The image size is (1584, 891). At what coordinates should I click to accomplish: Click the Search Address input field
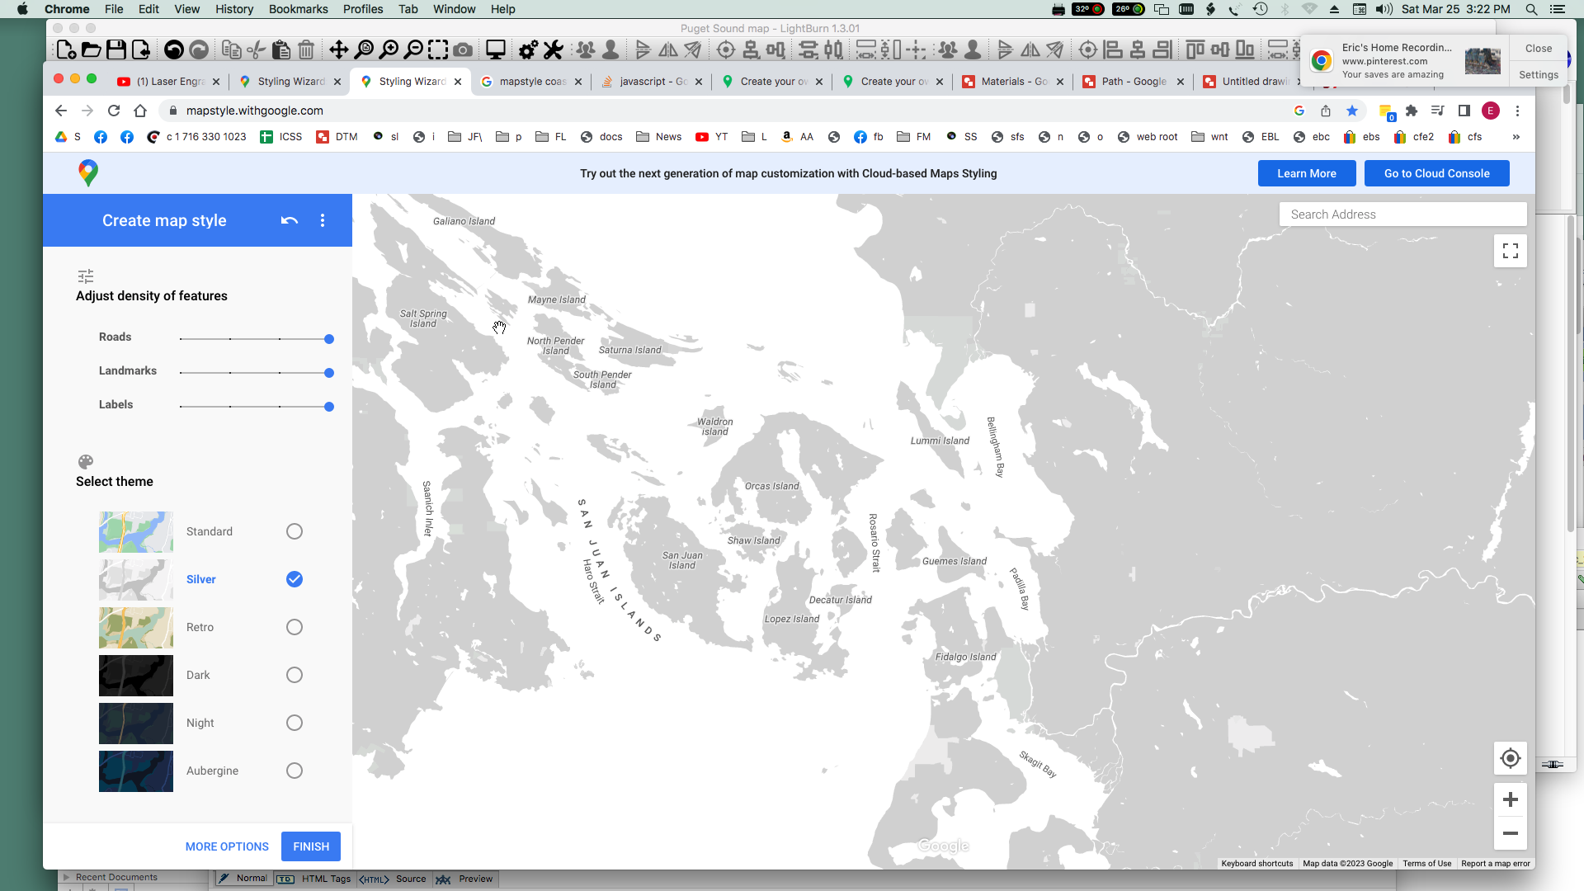pyautogui.click(x=1402, y=214)
